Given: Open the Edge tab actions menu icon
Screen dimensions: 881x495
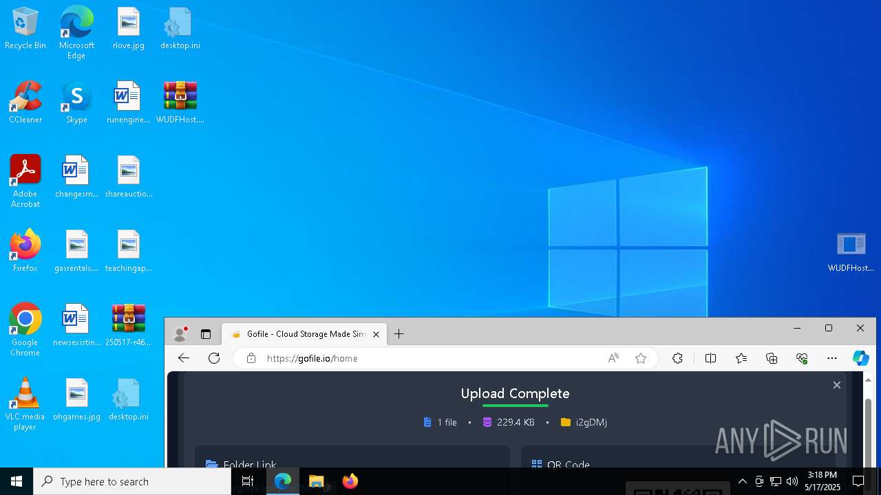Looking at the screenshot, I should point(205,334).
